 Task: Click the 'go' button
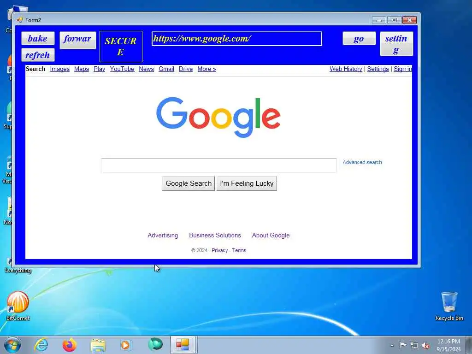[359, 38]
